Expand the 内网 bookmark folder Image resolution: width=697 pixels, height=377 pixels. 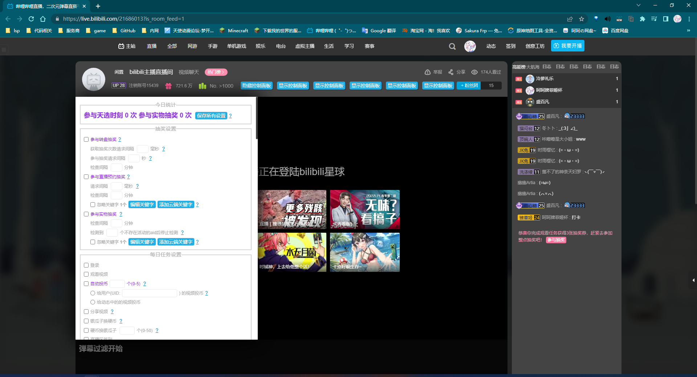[150, 31]
